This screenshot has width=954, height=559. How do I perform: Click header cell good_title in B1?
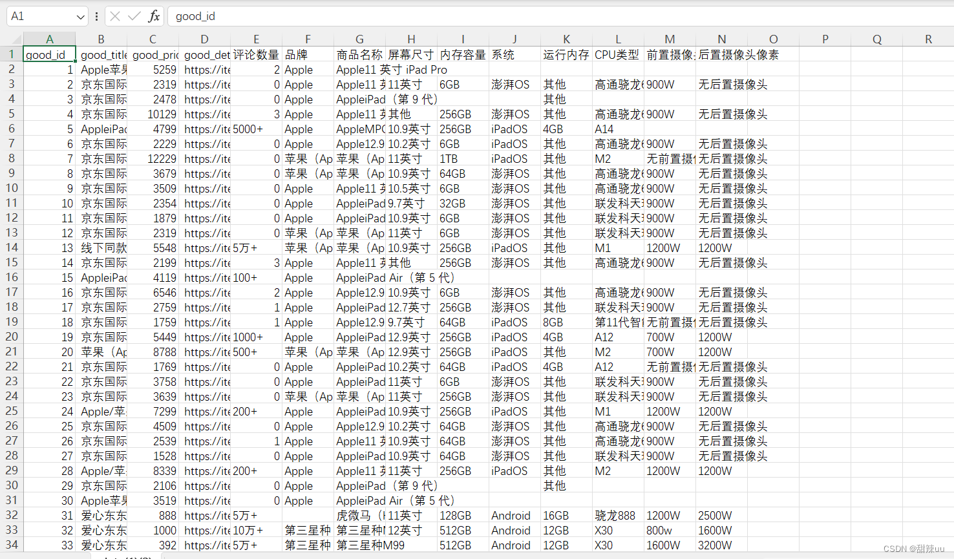101,55
